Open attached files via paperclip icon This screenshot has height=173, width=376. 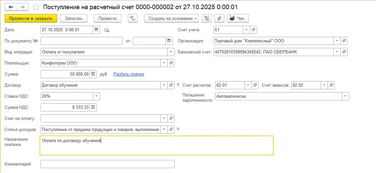219,18
